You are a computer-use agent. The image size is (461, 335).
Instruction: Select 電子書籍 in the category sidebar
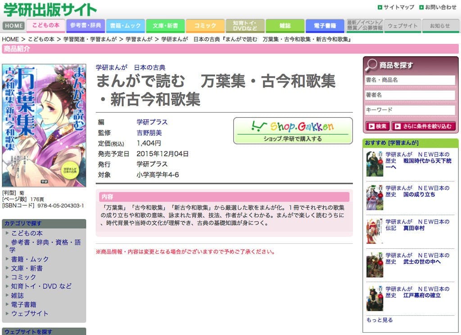pyautogui.click(x=23, y=305)
